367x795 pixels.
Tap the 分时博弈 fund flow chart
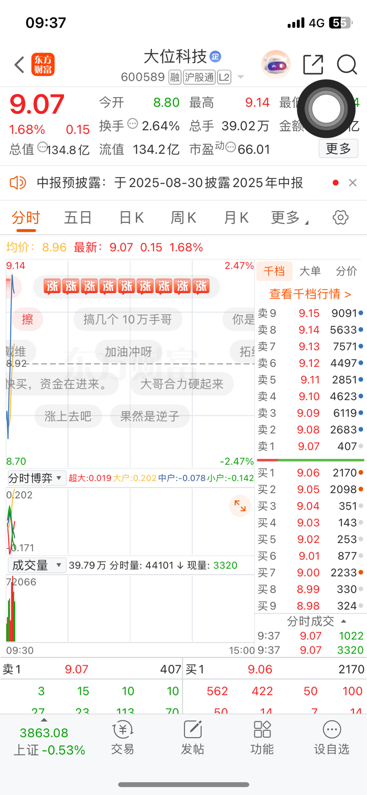(130, 521)
